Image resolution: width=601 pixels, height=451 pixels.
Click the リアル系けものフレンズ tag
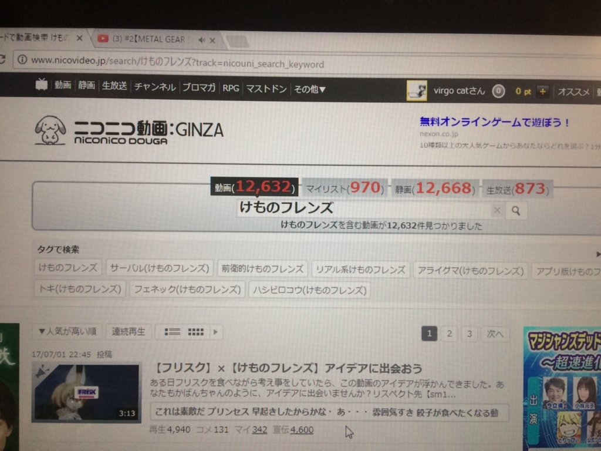pos(361,270)
